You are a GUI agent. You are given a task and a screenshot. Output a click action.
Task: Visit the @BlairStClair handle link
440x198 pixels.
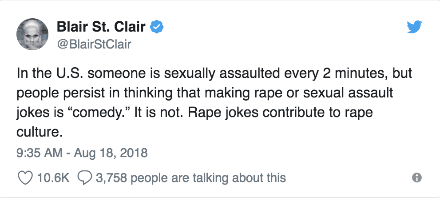[94, 44]
